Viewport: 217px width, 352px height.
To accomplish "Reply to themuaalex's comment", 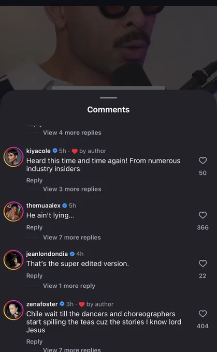I will [x=34, y=227].
